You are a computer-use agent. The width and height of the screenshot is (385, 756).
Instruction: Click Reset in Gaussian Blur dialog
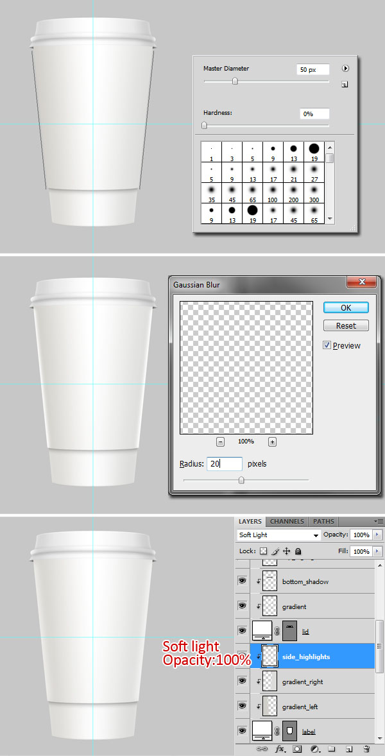pyautogui.click(x=346, y=325)
